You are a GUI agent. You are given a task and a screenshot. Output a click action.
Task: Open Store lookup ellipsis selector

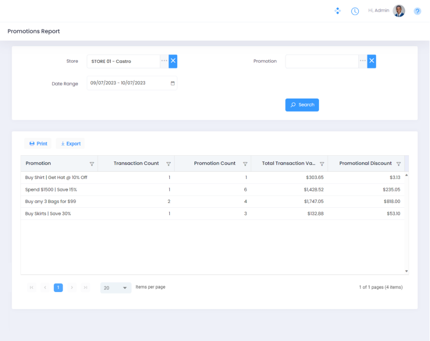(x=164, y=61)
